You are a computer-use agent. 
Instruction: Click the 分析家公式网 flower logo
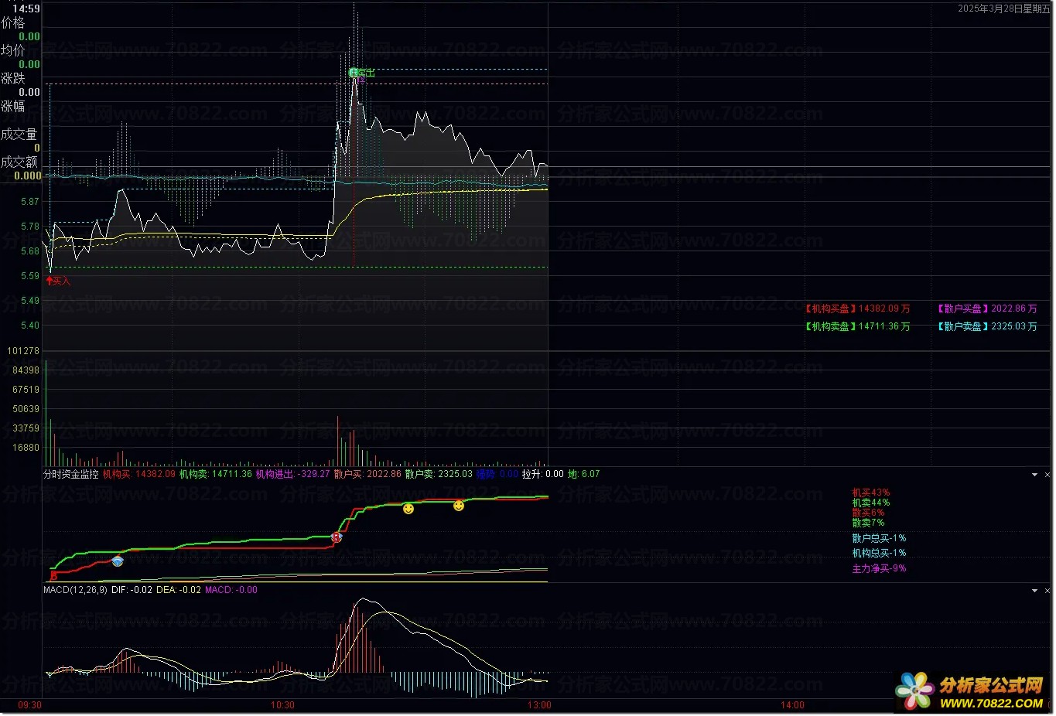915,690
